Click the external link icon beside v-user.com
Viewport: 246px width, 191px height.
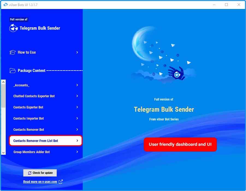pos(61,182)
